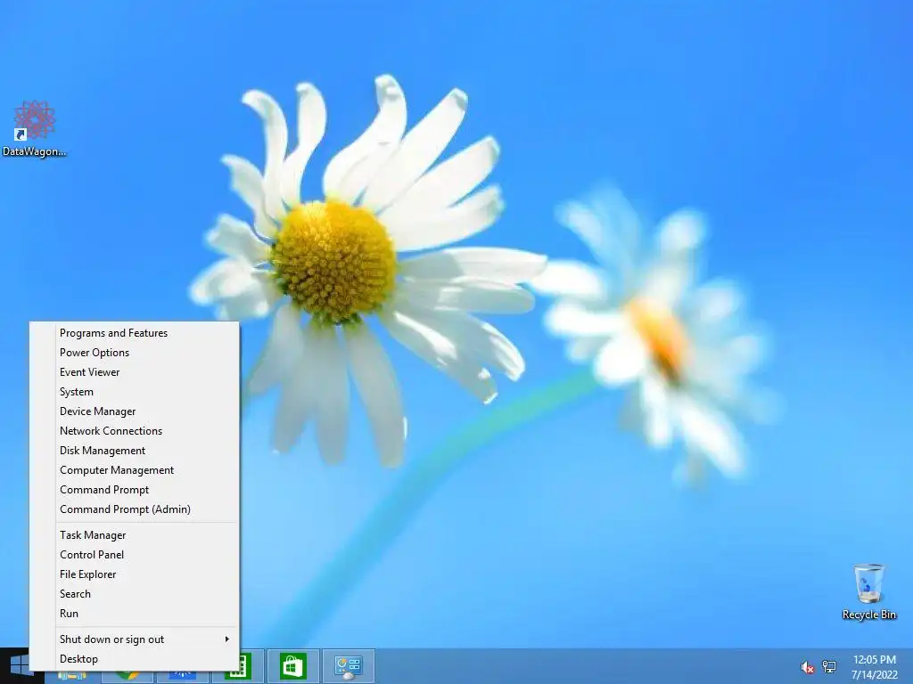Click the muted volume tray icon
Screen dimensions: 913x684
(808, 666)
